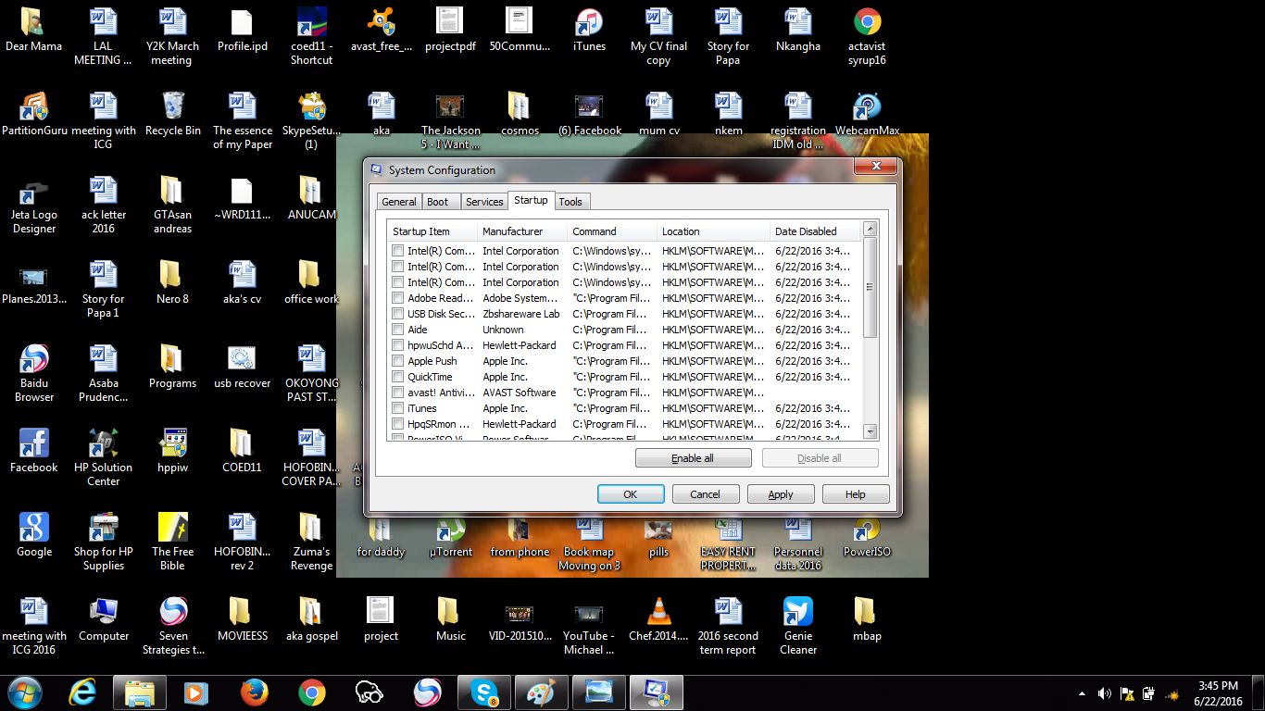The image size is (1265, 711).
Task: Sort list by Manufacturer column header
Action: click(x=521, y=231)
